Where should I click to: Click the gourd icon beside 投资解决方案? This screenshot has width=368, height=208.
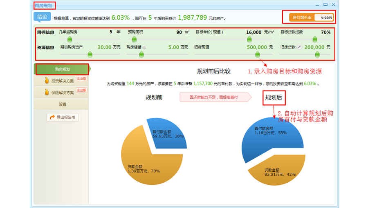point(47,81)
